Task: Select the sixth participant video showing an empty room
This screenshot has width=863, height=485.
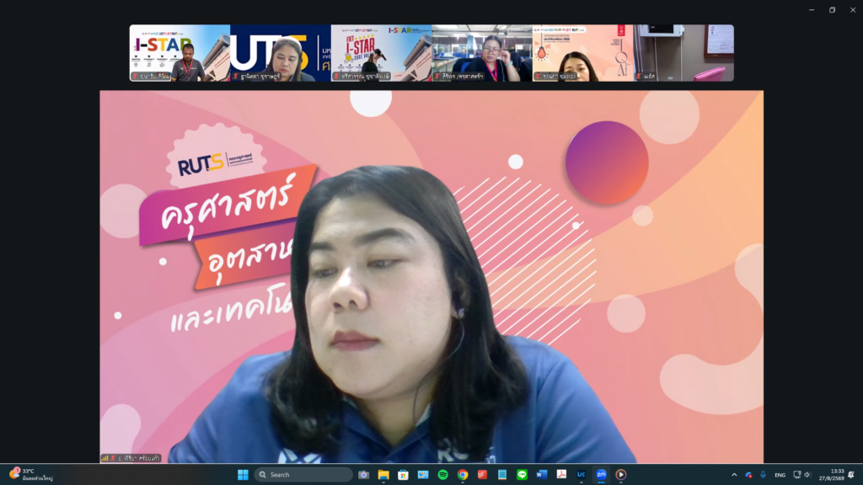Action: (x=683, y=53)
